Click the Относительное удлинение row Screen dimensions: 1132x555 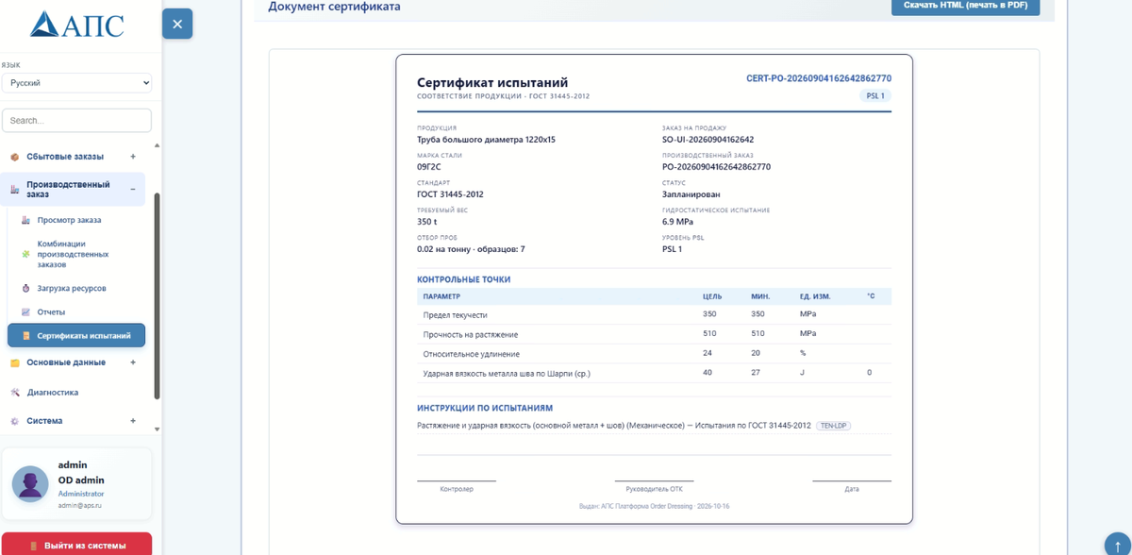(x=654, y=353)
